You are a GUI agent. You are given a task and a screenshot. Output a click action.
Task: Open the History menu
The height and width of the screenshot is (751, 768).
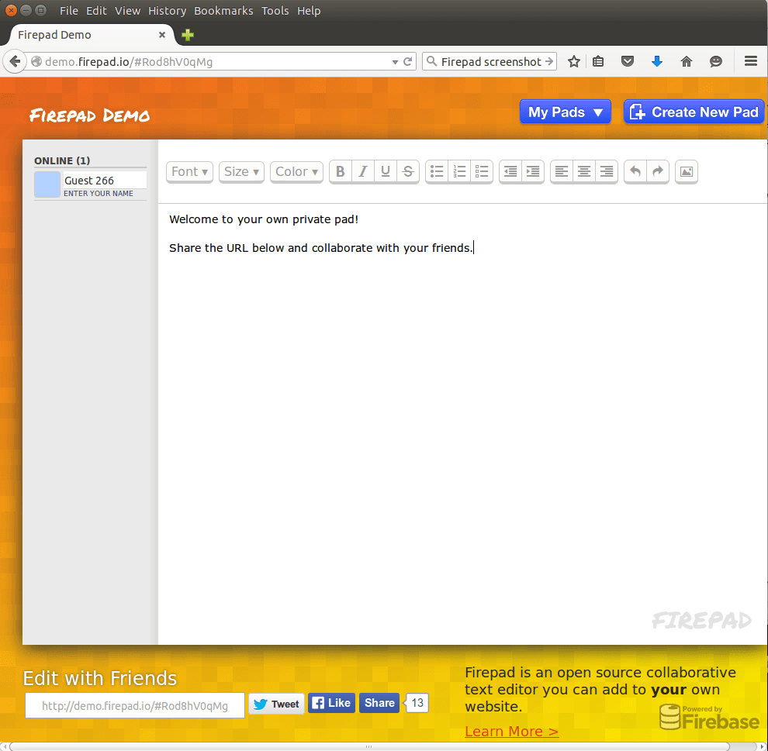tap(167, 11)
